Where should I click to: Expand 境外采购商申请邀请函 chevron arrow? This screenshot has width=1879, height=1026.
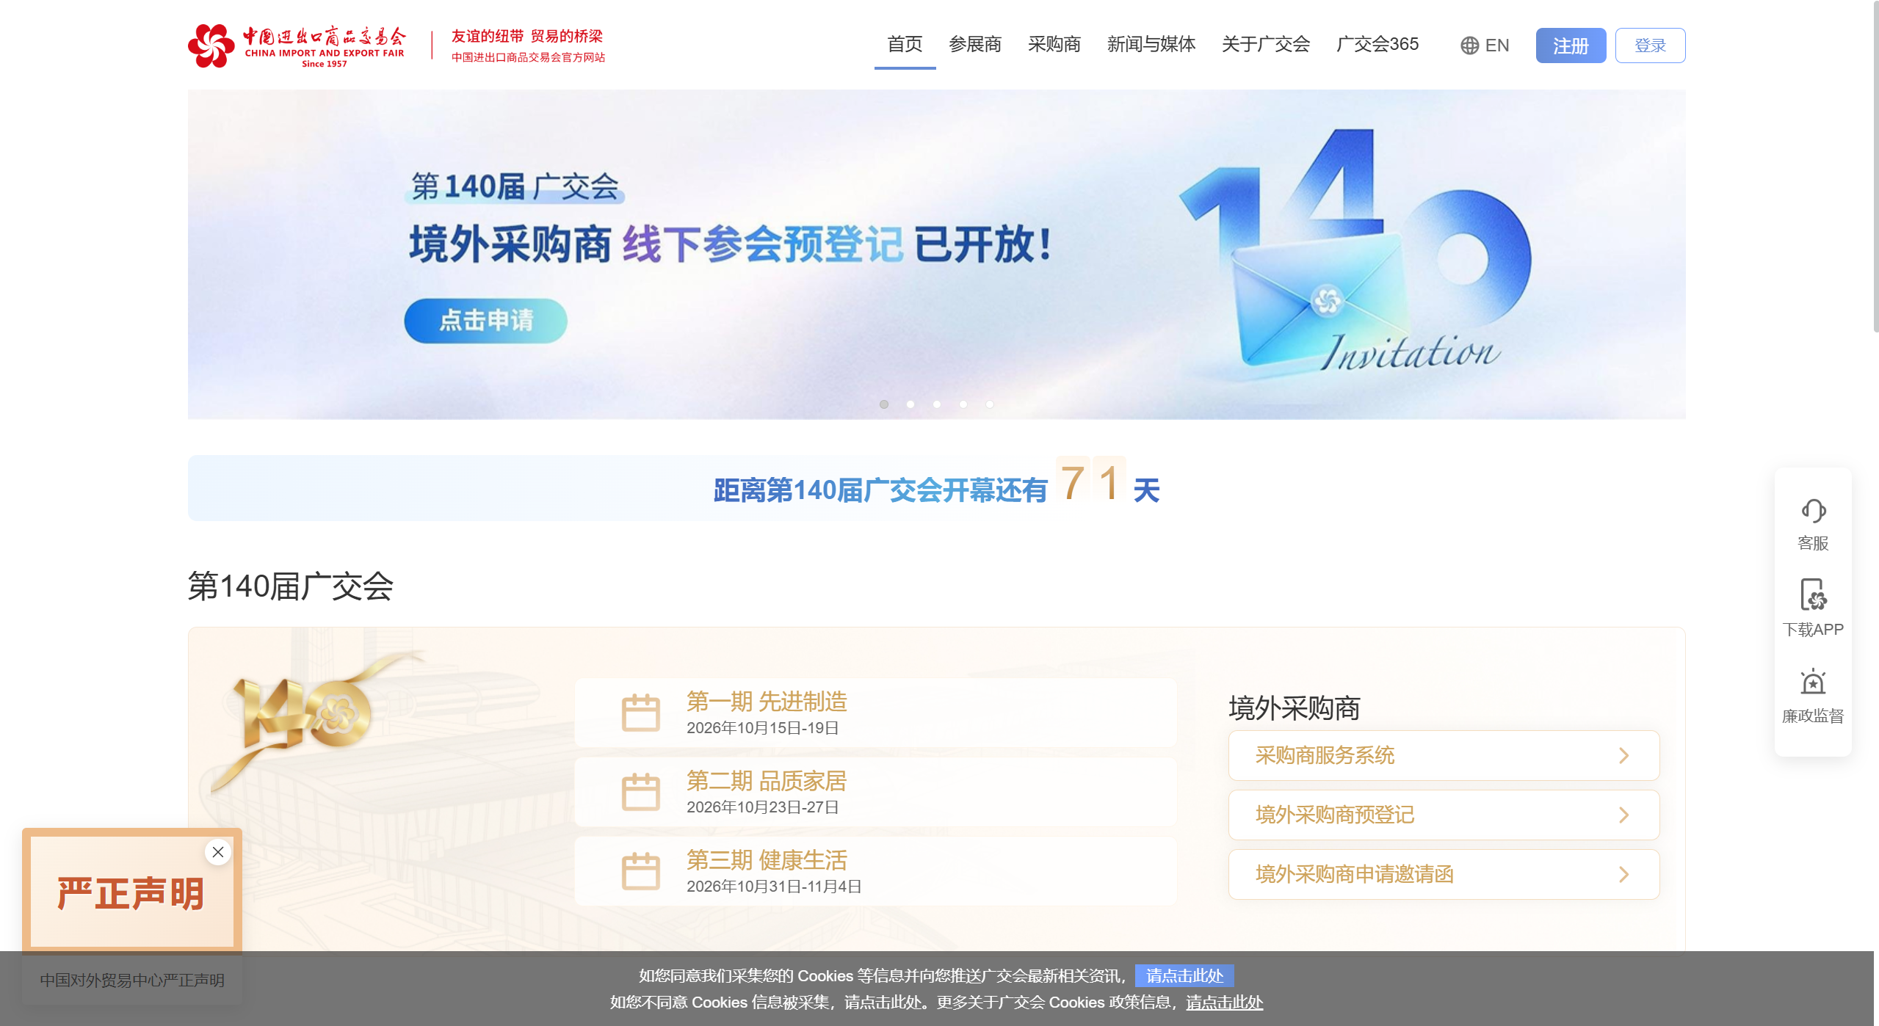1624,874
